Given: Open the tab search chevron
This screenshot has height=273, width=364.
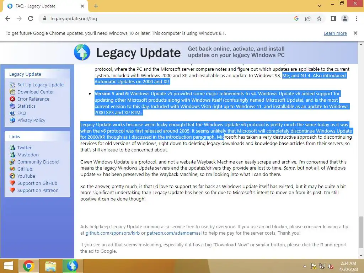Looking at the screenshot, I should click(320, 6).
